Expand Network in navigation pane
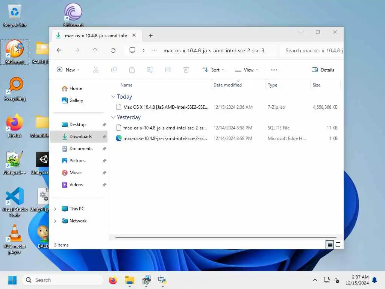 point(55,221)
